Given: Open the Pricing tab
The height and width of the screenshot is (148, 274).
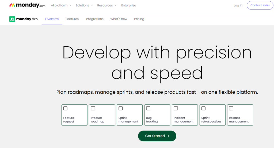Looking at the screenshot, I should (139, 19).
